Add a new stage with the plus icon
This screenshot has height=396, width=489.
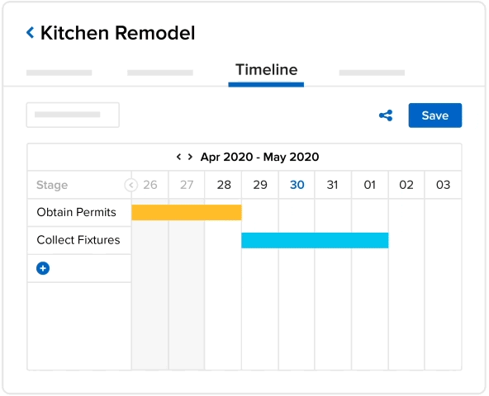(43, 268)
